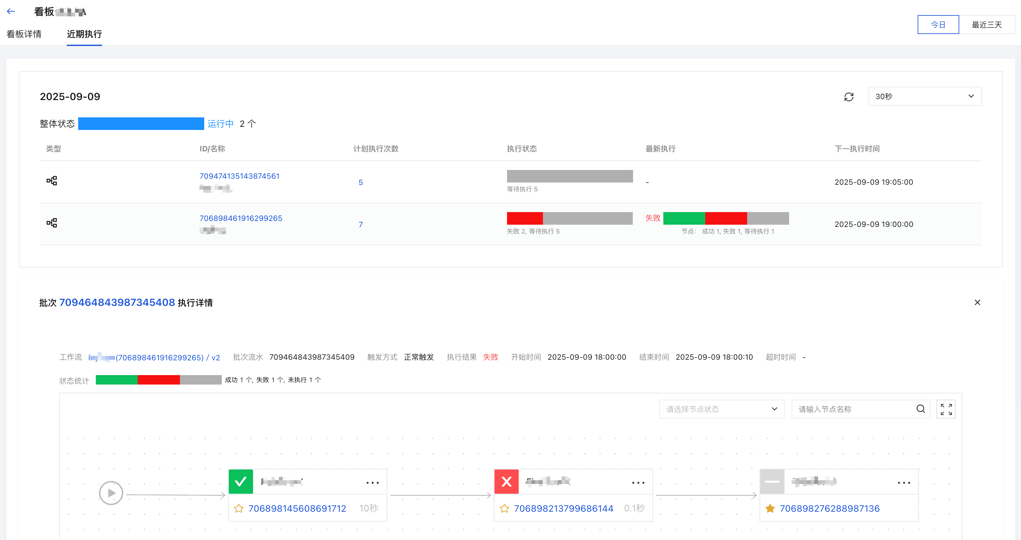This screenshot has width=1021, height=540.
Task: Click the 下一执行时间 column header
Action: pyautogui.click(x=857, y=149)
